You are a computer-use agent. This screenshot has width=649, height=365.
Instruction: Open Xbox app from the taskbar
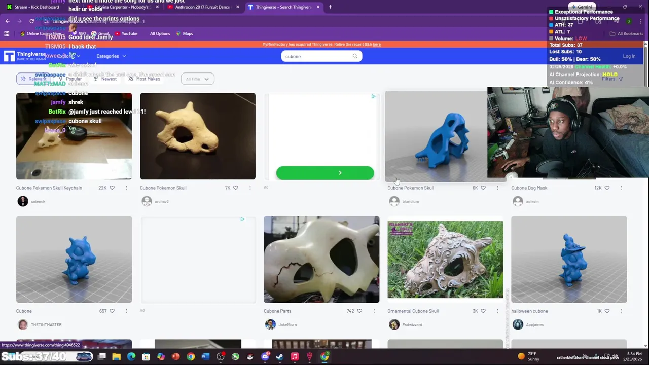point(235,357)
